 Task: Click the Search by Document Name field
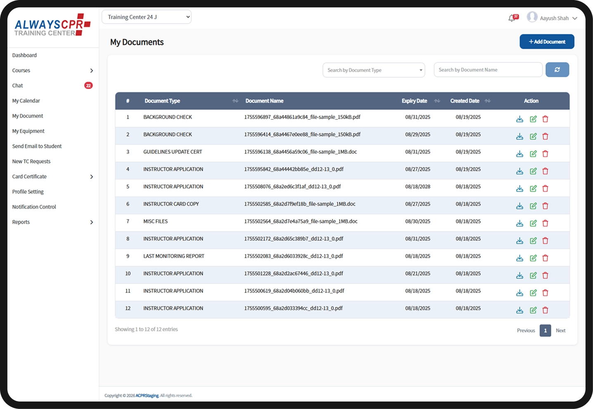click(x=488, y=70)
